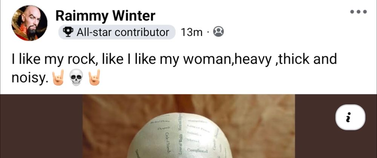Open the three-dot post options menu
This screenshot has height=158, width=377.
point(358,12)
